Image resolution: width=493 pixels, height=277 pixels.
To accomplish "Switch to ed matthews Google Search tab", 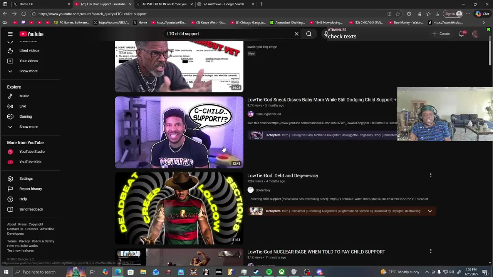I will (225, 4).
